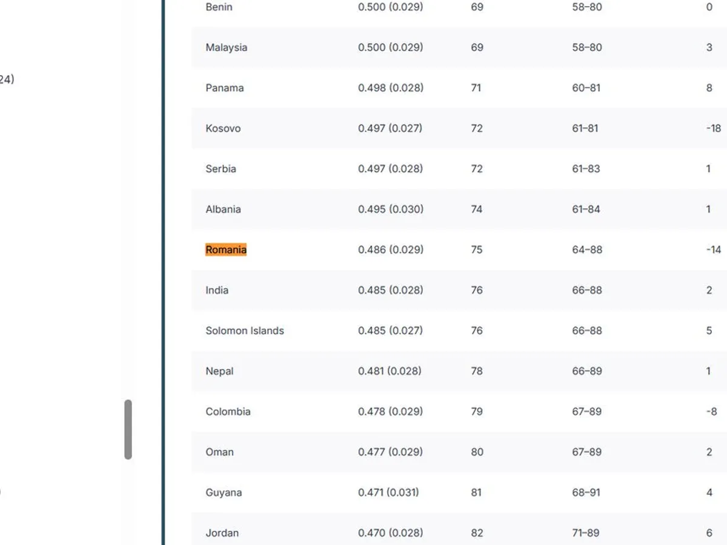The height and width of the screenshot is (545, 727).
Task: Select Oman's rank number 80
Action: [477, 452]
